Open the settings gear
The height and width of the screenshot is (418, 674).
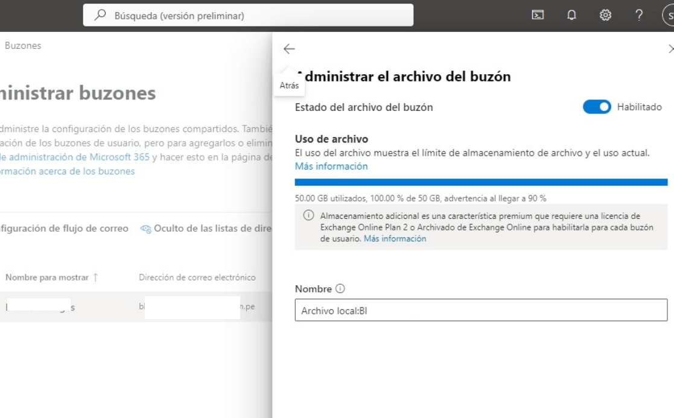click(x=605, y=15)
